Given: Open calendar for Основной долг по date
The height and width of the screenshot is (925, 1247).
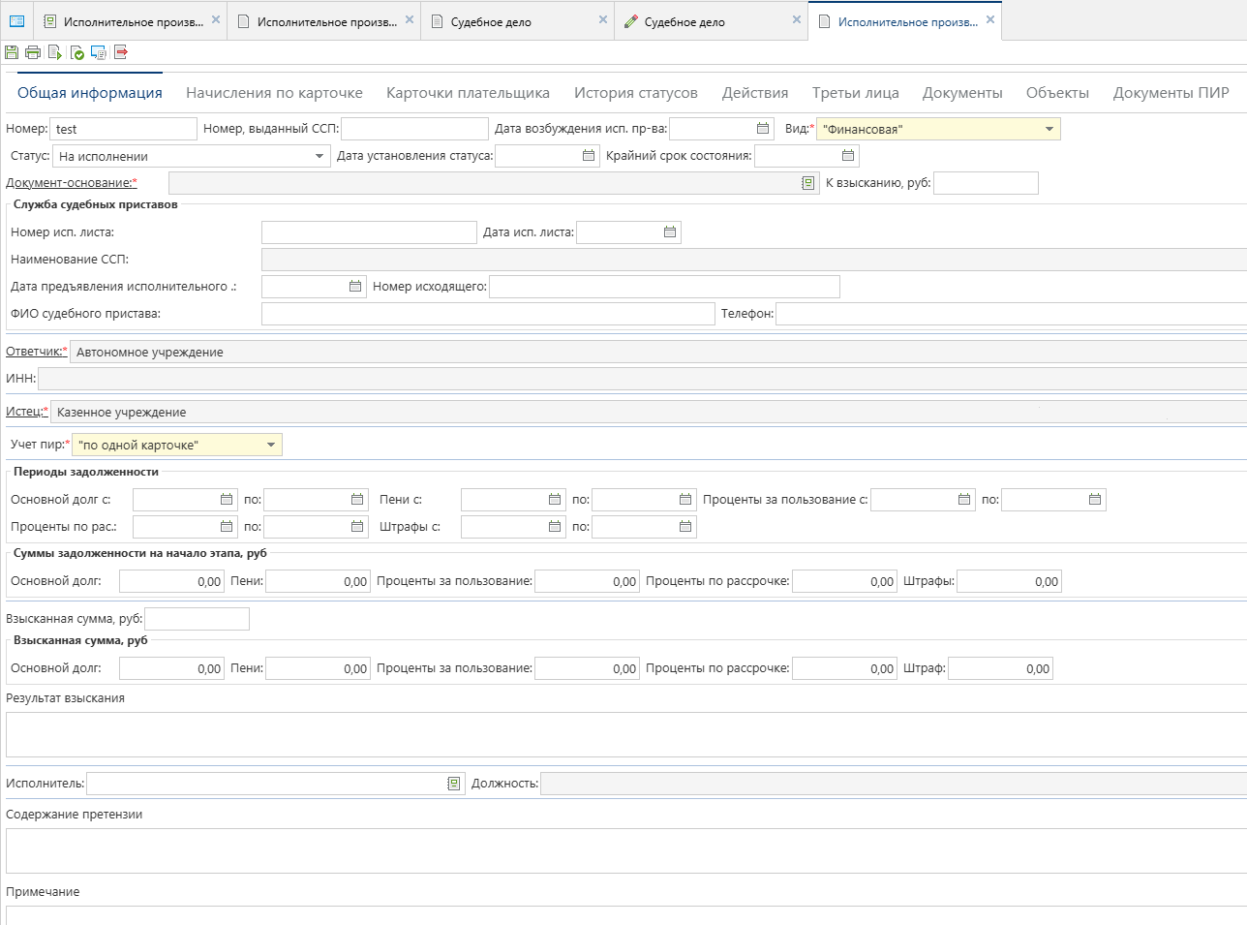Looking at the screenshot, I should tap(357, 500).
